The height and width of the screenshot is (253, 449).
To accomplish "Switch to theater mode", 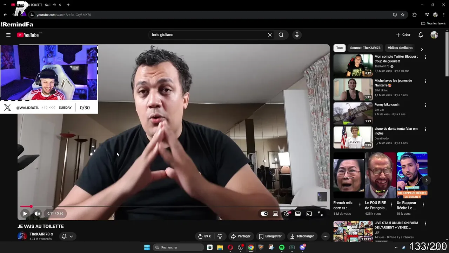I will [298, 214].
